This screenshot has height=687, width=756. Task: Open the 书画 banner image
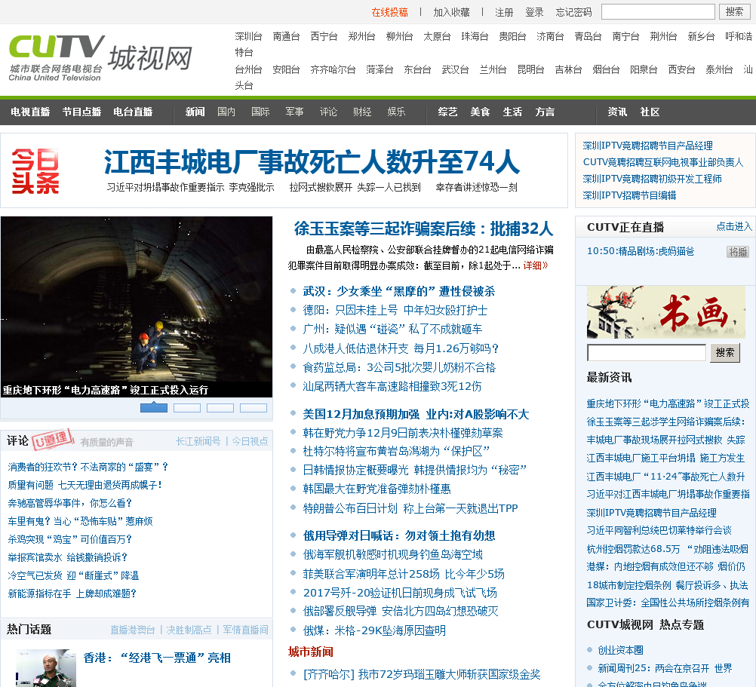666,311
